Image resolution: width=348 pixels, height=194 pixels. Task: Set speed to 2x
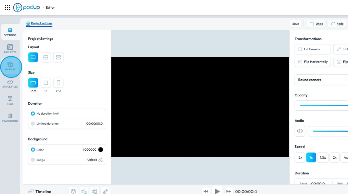(x=334, y=157)
